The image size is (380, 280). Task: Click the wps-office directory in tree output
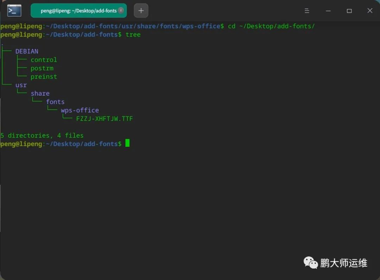click(x=80, y=110)
